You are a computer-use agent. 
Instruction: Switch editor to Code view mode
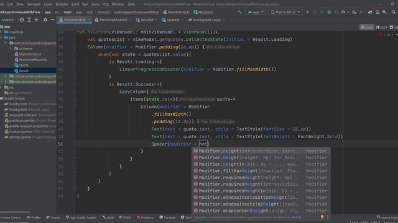[367, 27]
